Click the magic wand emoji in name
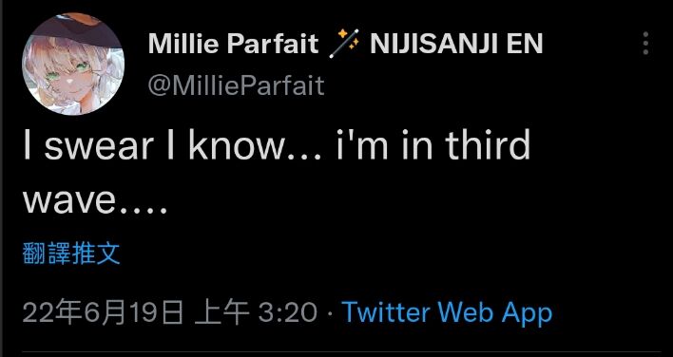673x357 pixels. (344, 44)
